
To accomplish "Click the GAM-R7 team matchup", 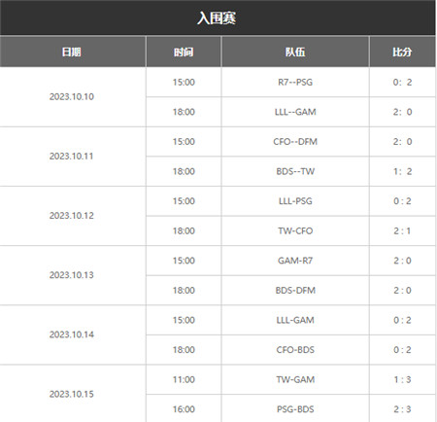I will [295, 261].
